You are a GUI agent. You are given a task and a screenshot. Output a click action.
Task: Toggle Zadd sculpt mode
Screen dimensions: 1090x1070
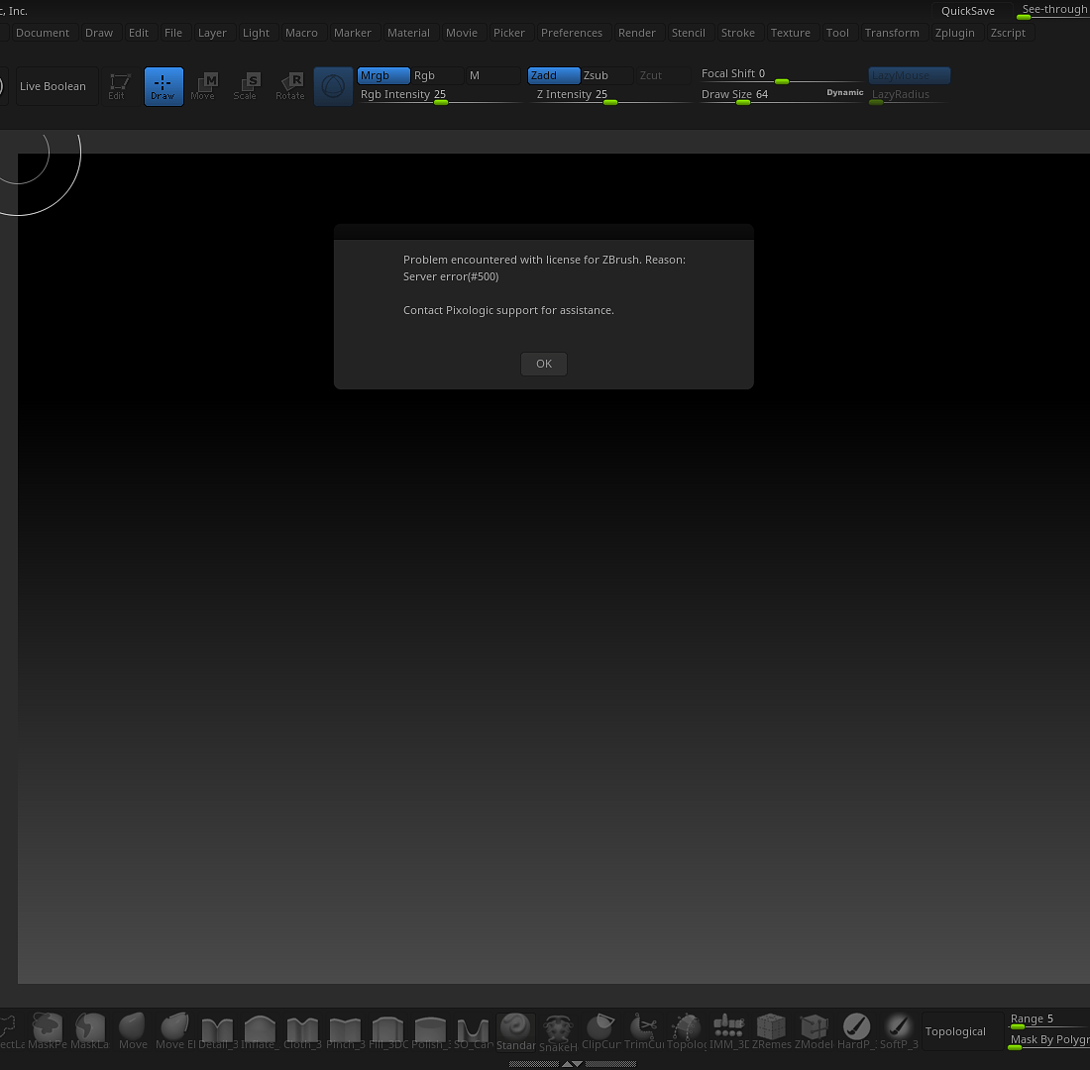[x=553, y=75]
